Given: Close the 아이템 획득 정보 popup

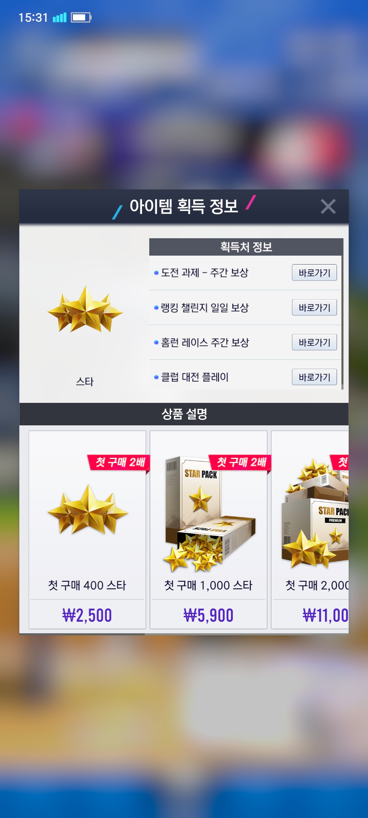Looking at the screenshot, I should [x=328, y=207].
